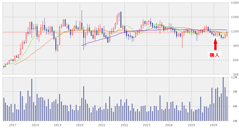Select the 1500 price axis label
This screenshot has width=239, height=128.
[x=235, y=17]
